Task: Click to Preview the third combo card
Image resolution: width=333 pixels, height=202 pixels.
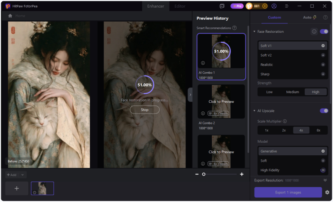Action: coord(221,152)
